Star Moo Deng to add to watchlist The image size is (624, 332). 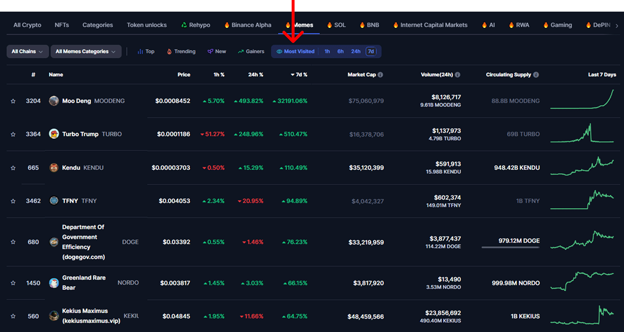(x=13, y=101)
